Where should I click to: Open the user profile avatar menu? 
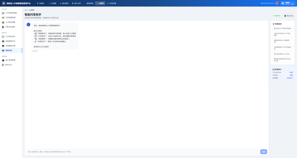283,3
